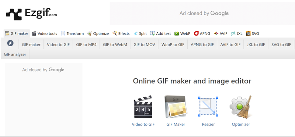295x137 pixels.
Task: Open the Split tab
Action: coord(140,33)
